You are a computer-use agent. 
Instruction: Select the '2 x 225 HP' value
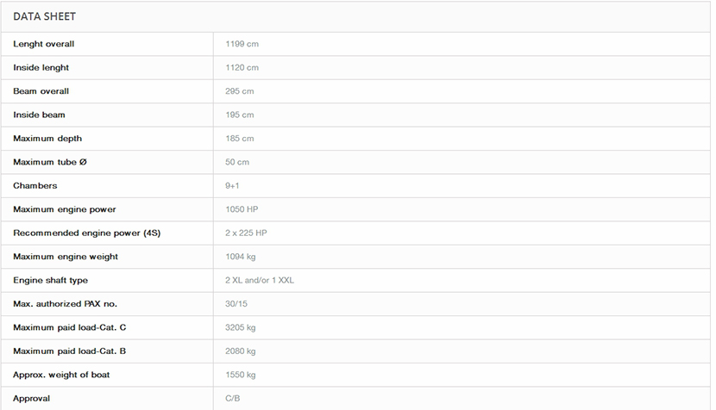247,233
